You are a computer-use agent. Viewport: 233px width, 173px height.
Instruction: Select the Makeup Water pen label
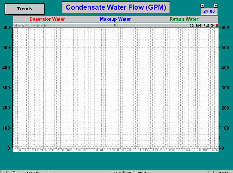pos(115,19)
